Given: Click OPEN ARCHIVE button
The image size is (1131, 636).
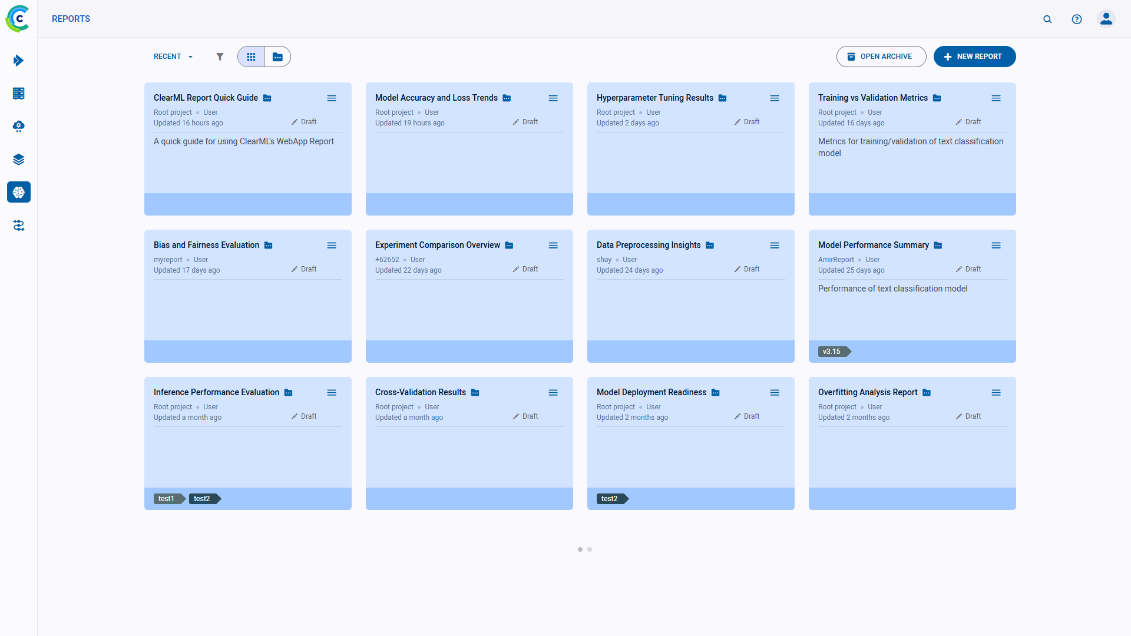Looking at the screenshot, I should (x=881, y=57).
